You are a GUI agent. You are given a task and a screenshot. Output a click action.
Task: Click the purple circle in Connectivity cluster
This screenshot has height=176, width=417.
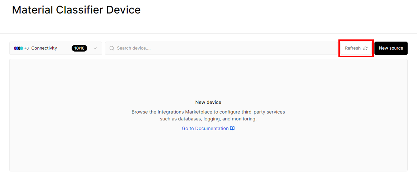click(15, 48)
